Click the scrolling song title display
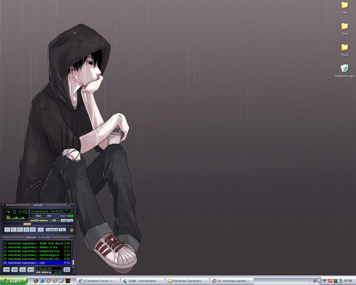356x285 pixels. tap(52, 211)
